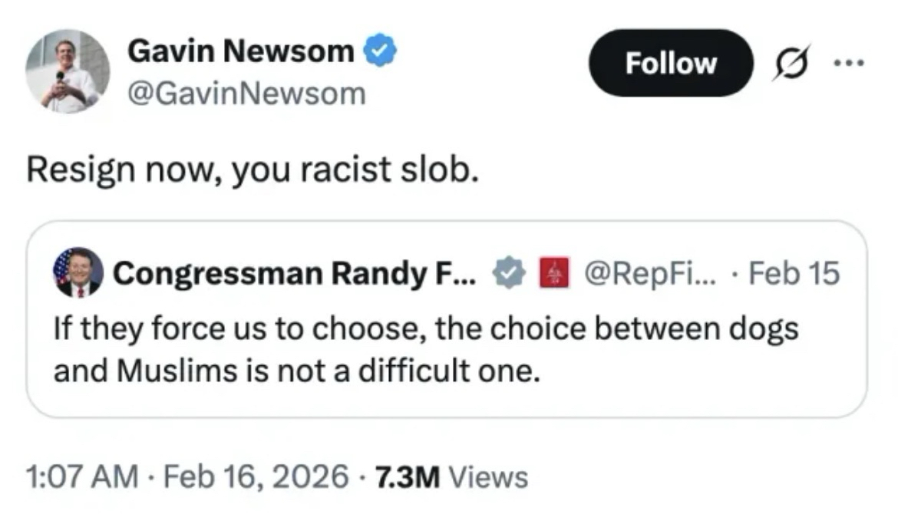Click the "Resign now, you racist slob." text
This screenshot has height=514, width=898.
254,171
